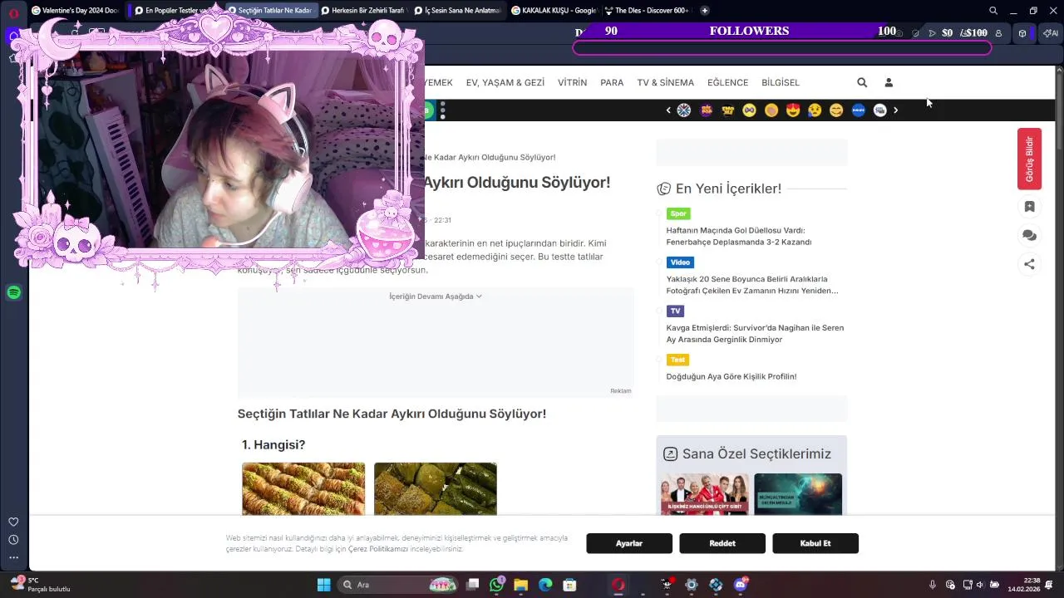
Task: Open the Çerez Politikamızı link
Action: [378, 549]
